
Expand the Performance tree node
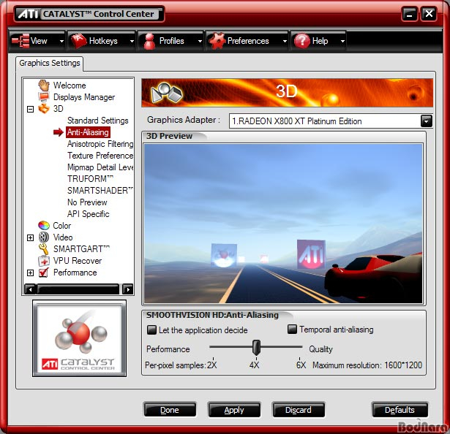click(x=30, y=273)
